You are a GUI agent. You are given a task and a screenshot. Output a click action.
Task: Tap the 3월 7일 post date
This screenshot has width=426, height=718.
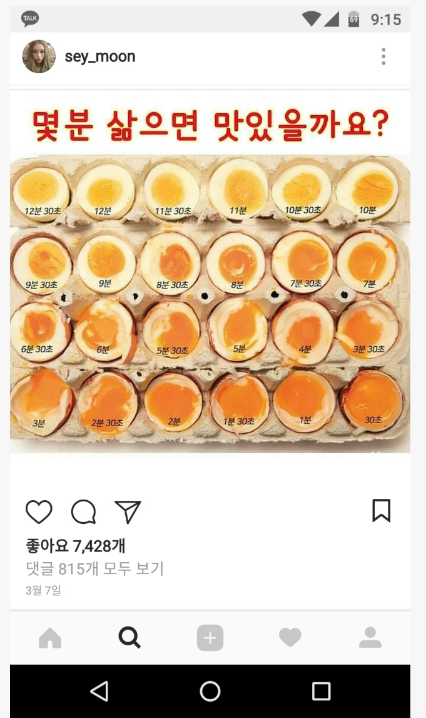[43, 590]
